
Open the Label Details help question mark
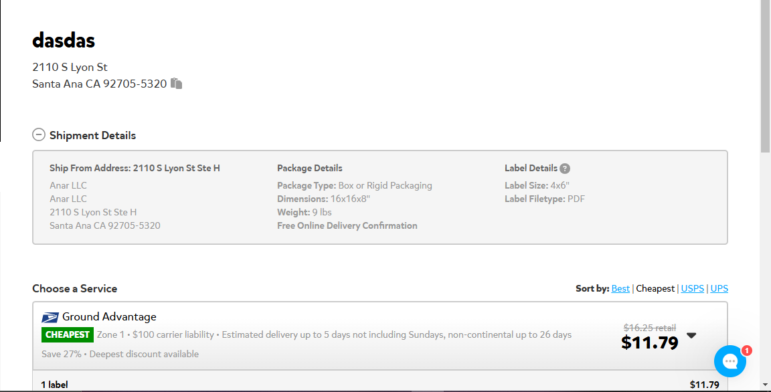[x=565, y=169]
